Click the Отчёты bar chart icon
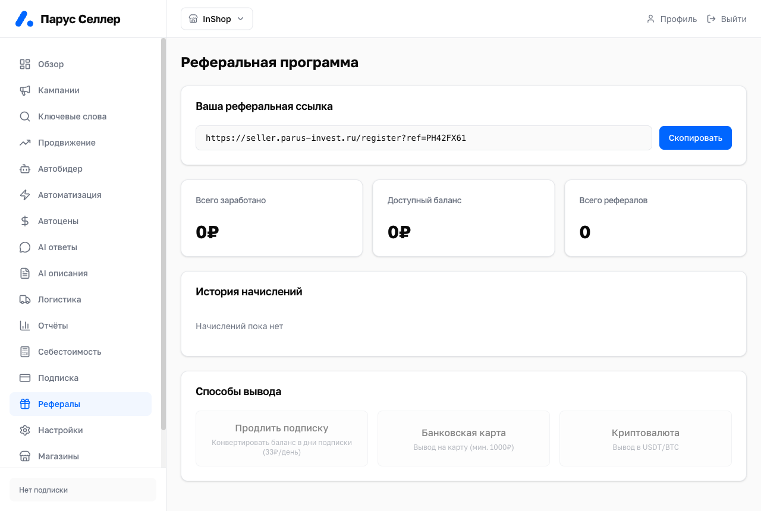Viewport: 761px width, 511px height. click(x=25, y=326)
